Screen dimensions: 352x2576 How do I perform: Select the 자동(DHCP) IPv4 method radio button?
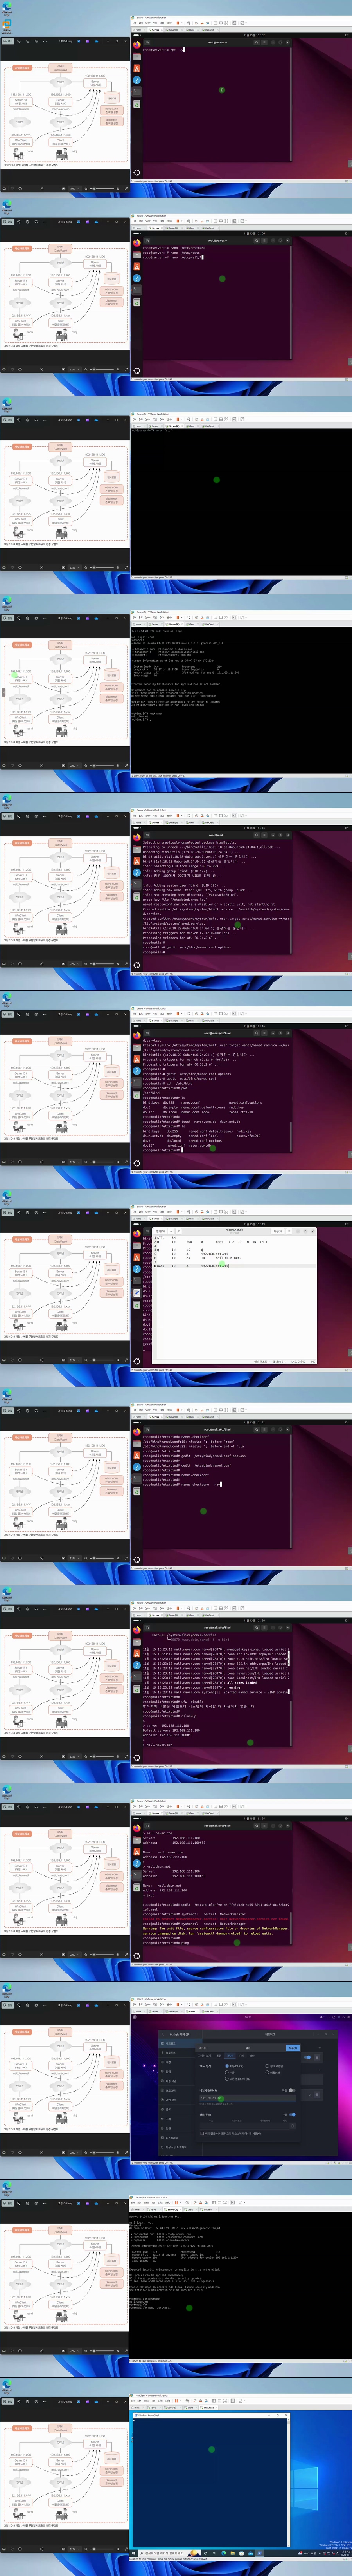coord(227,2066)
